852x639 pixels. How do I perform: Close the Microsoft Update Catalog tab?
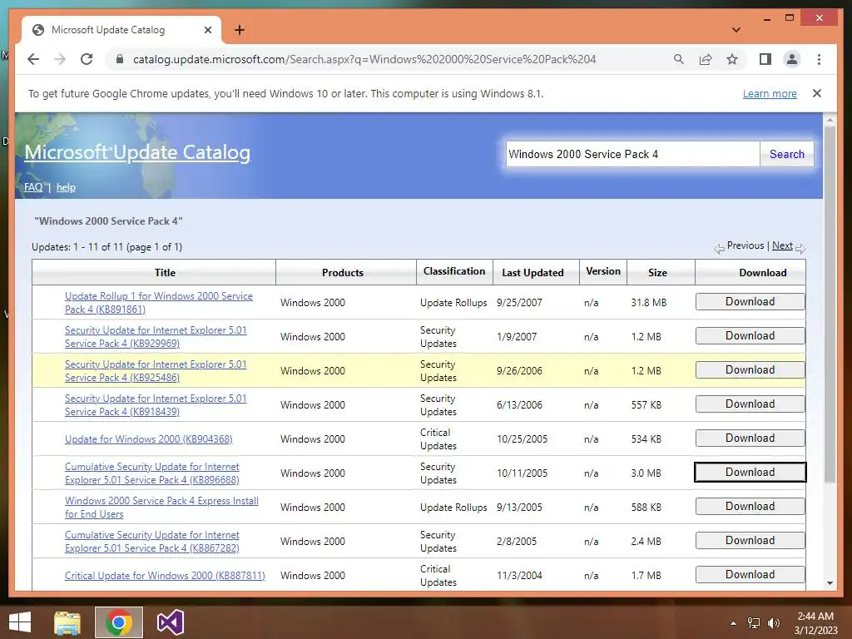[x=207, y=30]
